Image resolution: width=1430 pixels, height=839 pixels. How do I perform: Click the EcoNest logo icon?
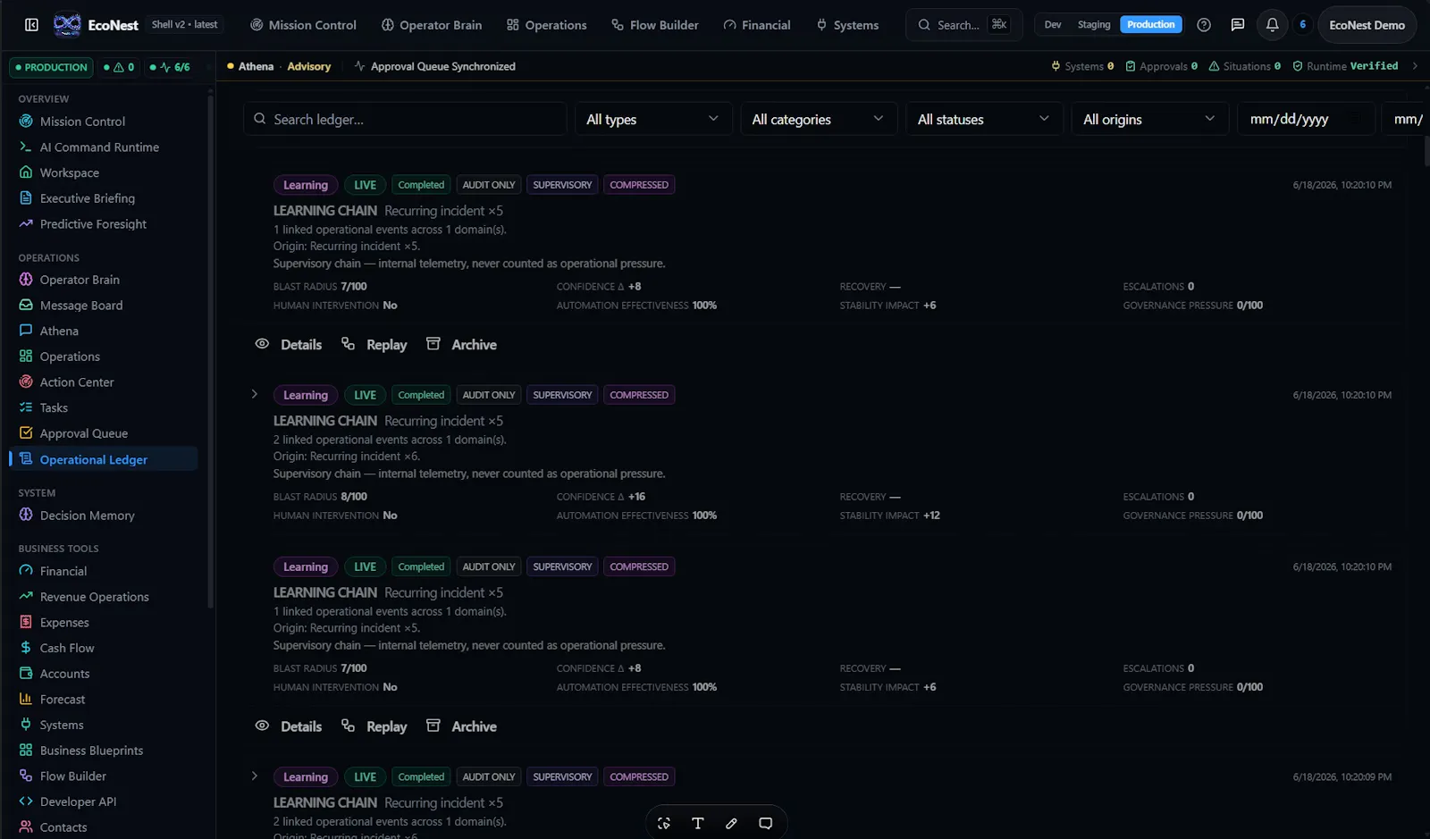67,25
